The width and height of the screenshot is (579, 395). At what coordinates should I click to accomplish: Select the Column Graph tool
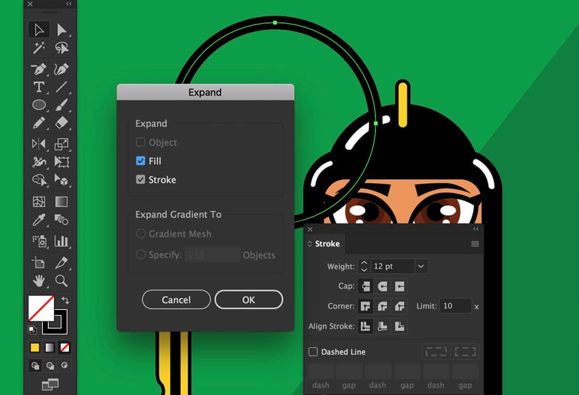[61, 241]
